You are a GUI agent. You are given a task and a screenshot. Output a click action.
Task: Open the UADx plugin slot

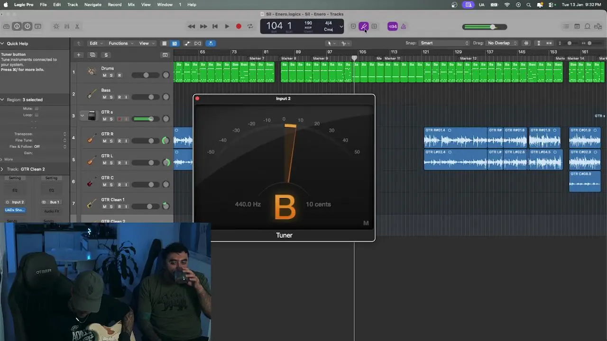[15, 210]
